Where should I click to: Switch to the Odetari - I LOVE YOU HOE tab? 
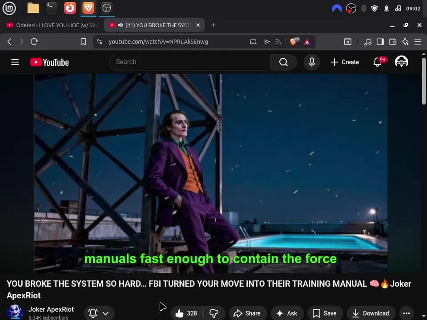coord(52,25)
